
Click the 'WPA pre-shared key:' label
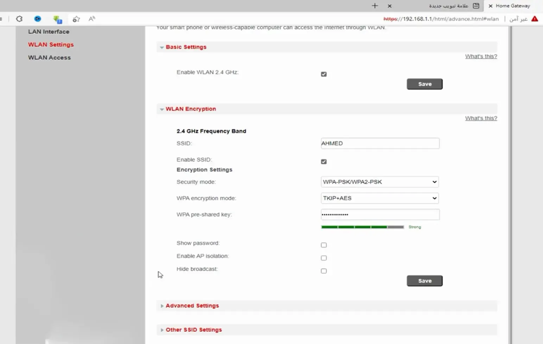pyautogui.click(x=204, y=215)
